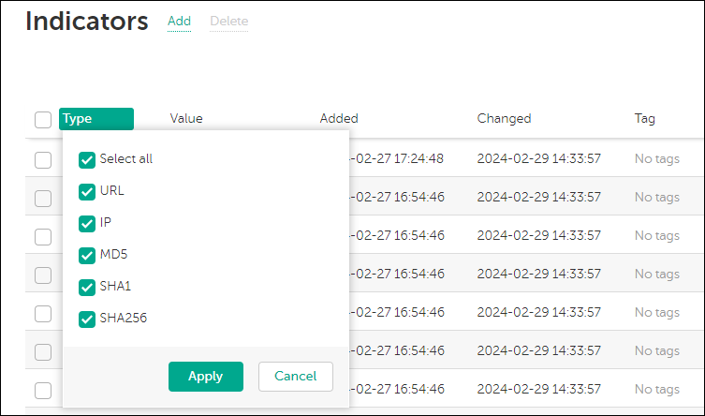The image size is (705, 416).
Task: Open the Type column filter dropdown
Action: (95, 119)
